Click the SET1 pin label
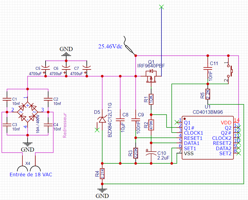 pos(190,148)
